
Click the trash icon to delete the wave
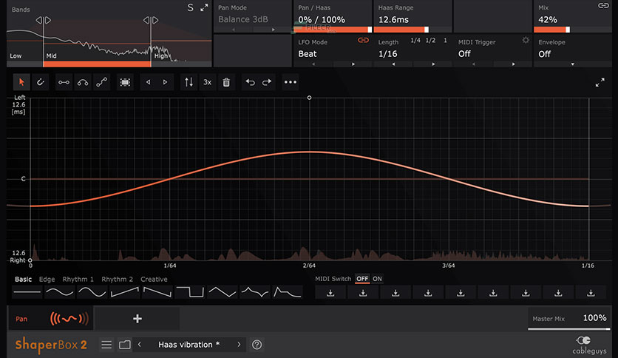(x=226, y=82)
